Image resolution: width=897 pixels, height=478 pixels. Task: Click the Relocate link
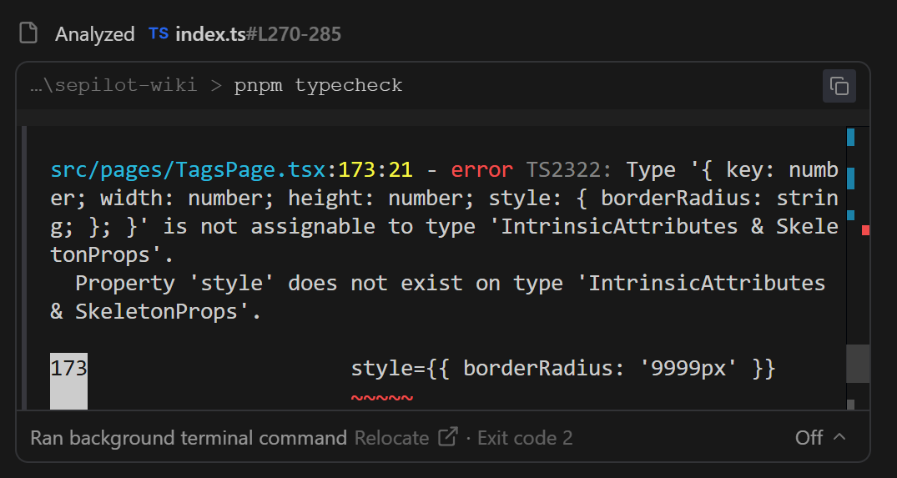(391, 437)
